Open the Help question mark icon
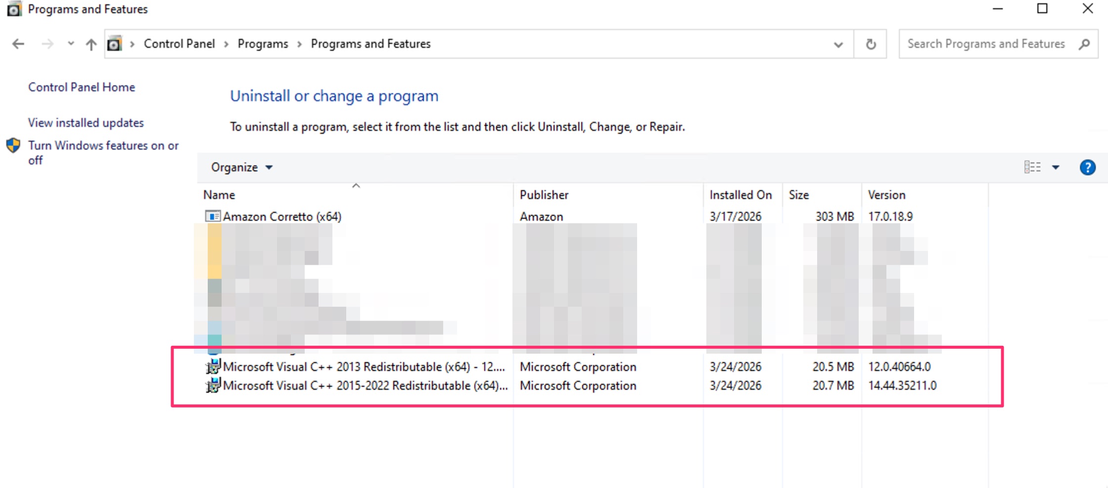Image resolution: width=1108 pixels, height=488 pixels. (1087, 167)
